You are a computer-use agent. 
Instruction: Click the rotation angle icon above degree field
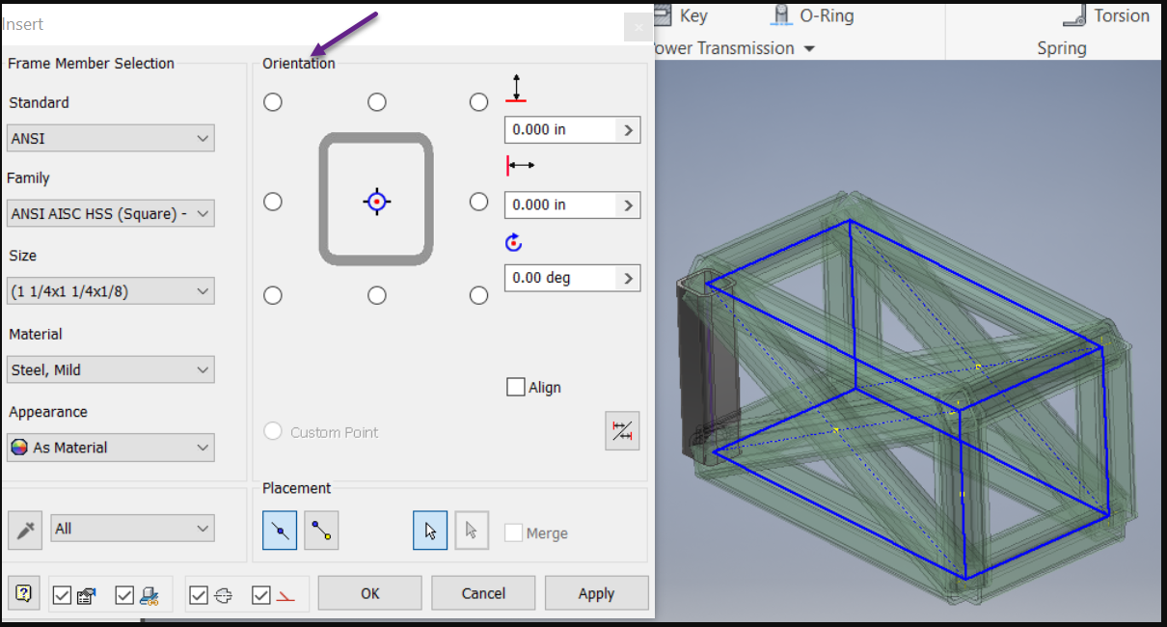click(513, 242)
